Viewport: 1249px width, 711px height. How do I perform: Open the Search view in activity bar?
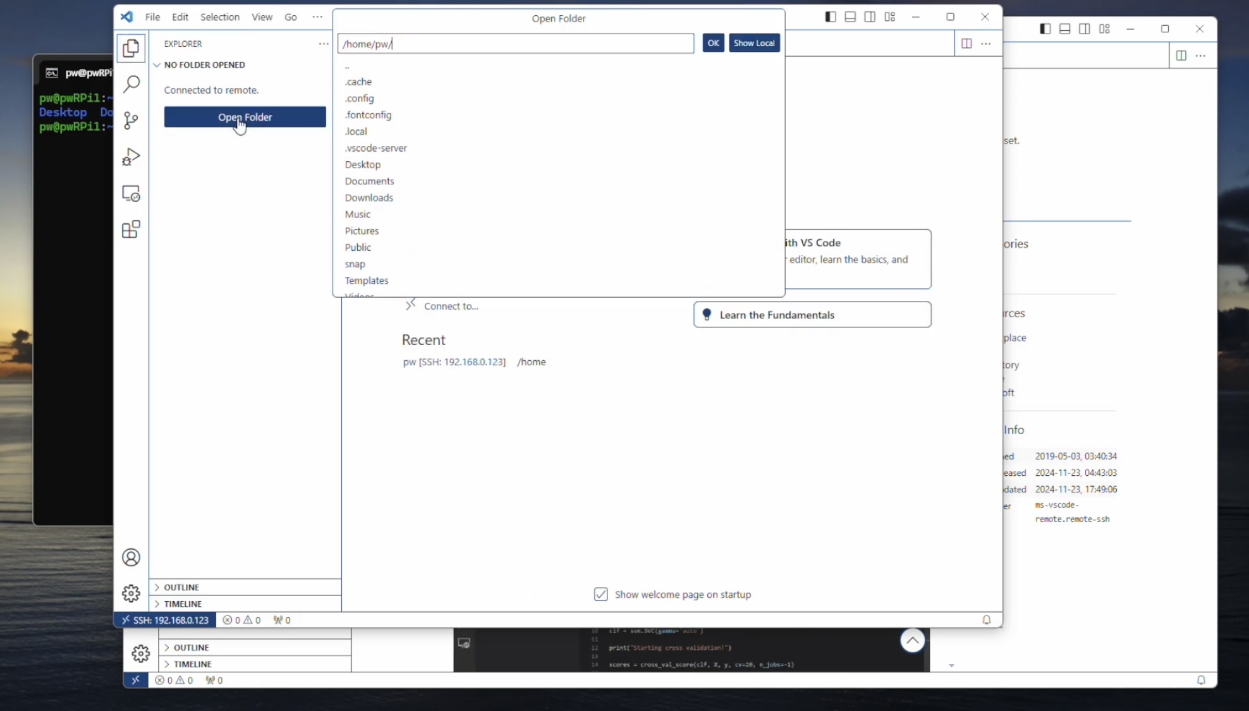pyautogui.click(x=131, y=84)
